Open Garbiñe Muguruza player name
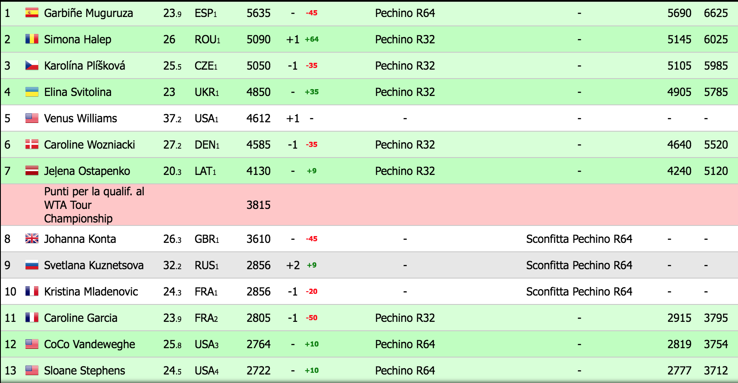738x383 pixels. coord(88,13)
